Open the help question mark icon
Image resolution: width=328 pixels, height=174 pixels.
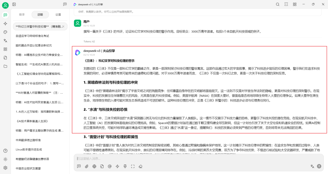5,151
